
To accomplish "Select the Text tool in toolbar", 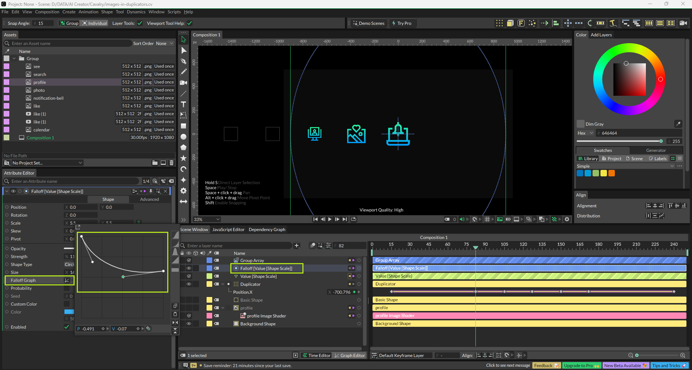I will 183,104.
